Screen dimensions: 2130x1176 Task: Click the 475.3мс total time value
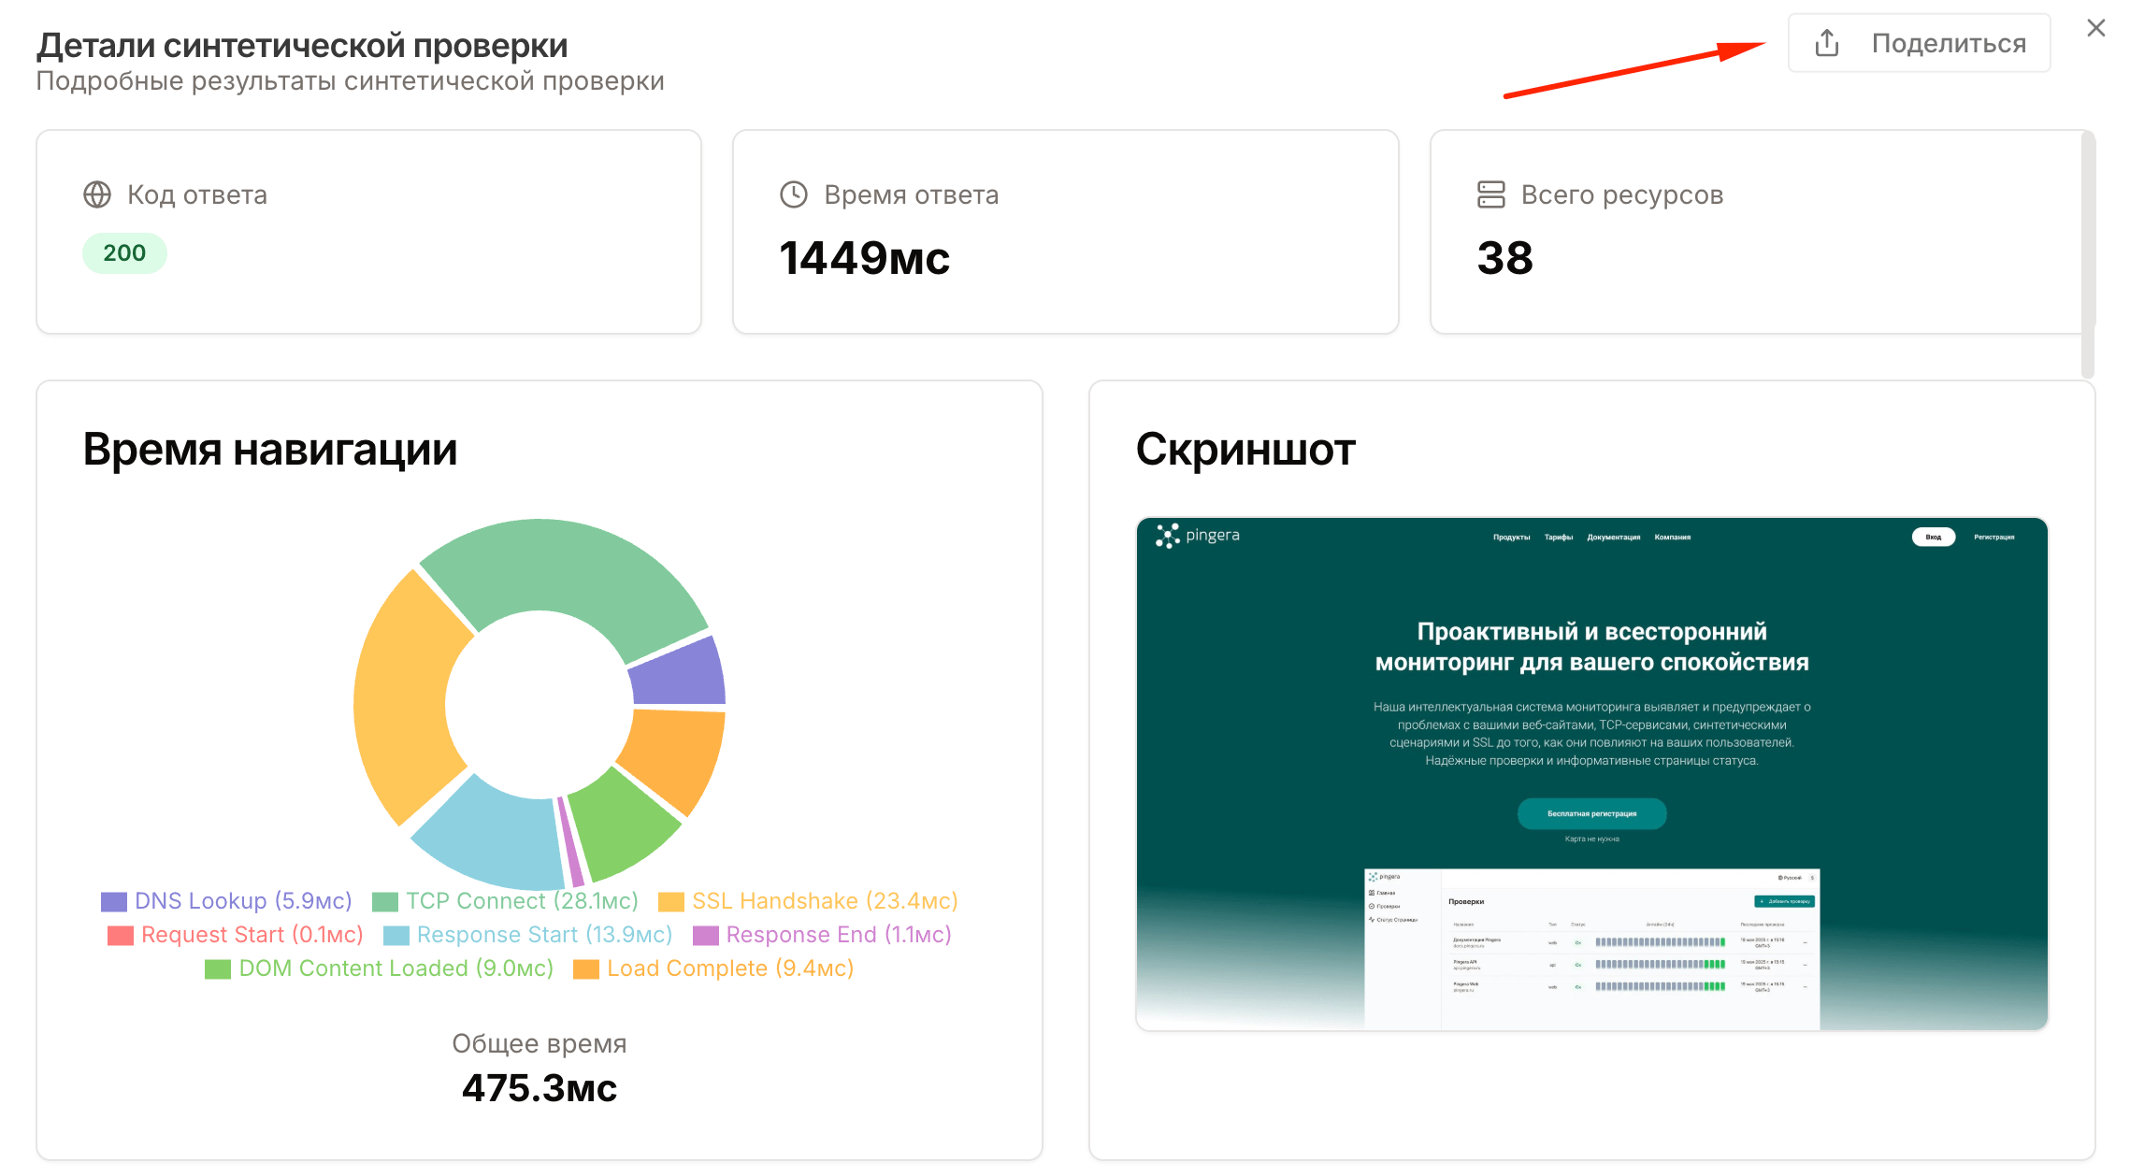click(540, 1088)
